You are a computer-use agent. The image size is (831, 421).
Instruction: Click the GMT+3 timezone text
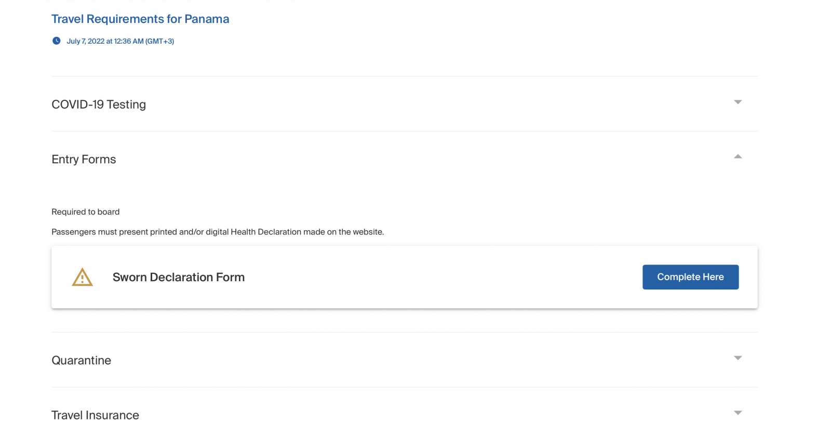click(x=160, y=41)
